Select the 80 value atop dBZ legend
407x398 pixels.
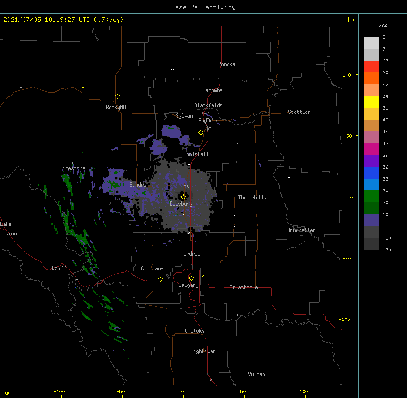(385, 37)
